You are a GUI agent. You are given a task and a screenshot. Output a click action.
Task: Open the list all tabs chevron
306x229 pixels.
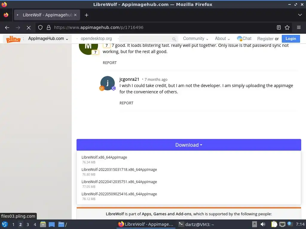(x=300, y=15)
